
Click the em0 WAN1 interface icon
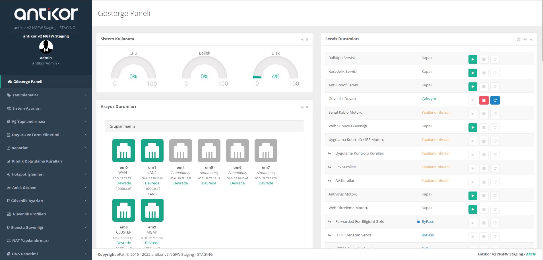pyautogui.click(x=124, y=151)
